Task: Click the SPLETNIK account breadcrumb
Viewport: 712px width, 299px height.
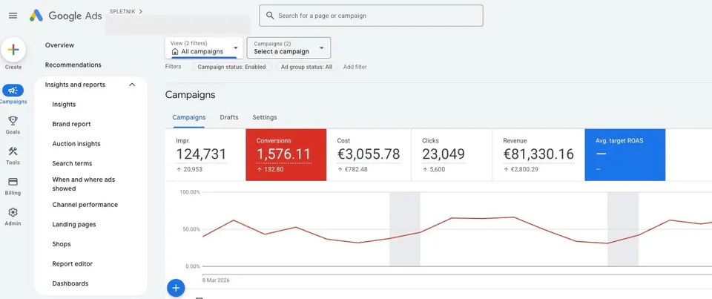Action: (126, 11)
